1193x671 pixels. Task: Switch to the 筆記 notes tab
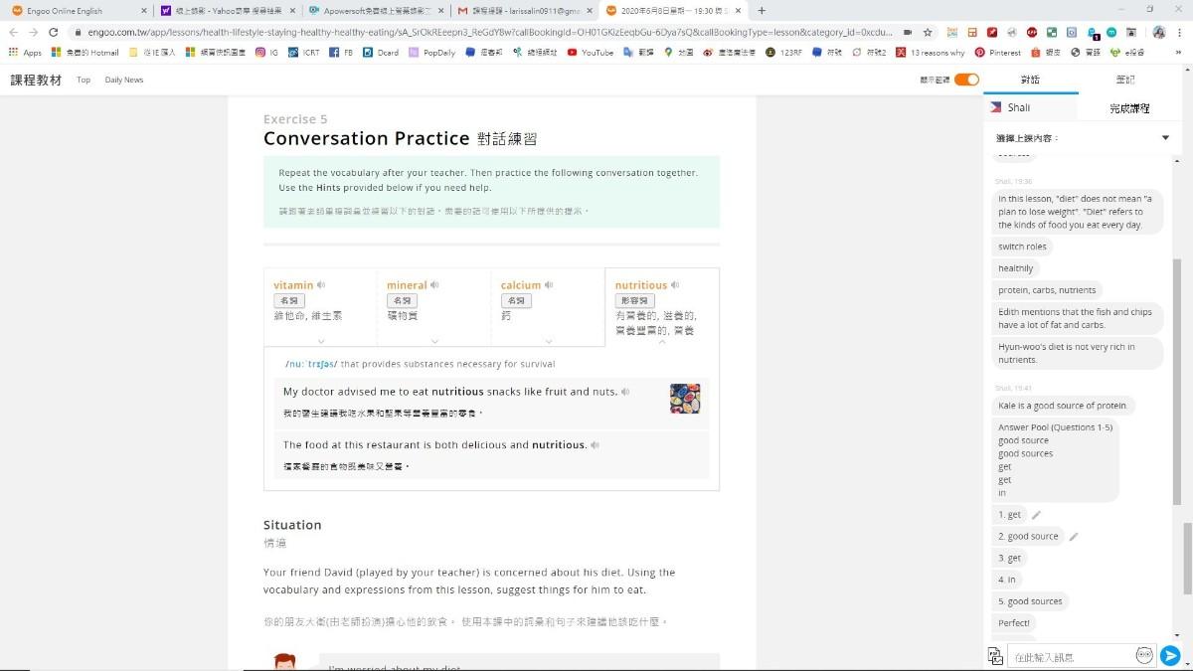(x=1124, y=80)
